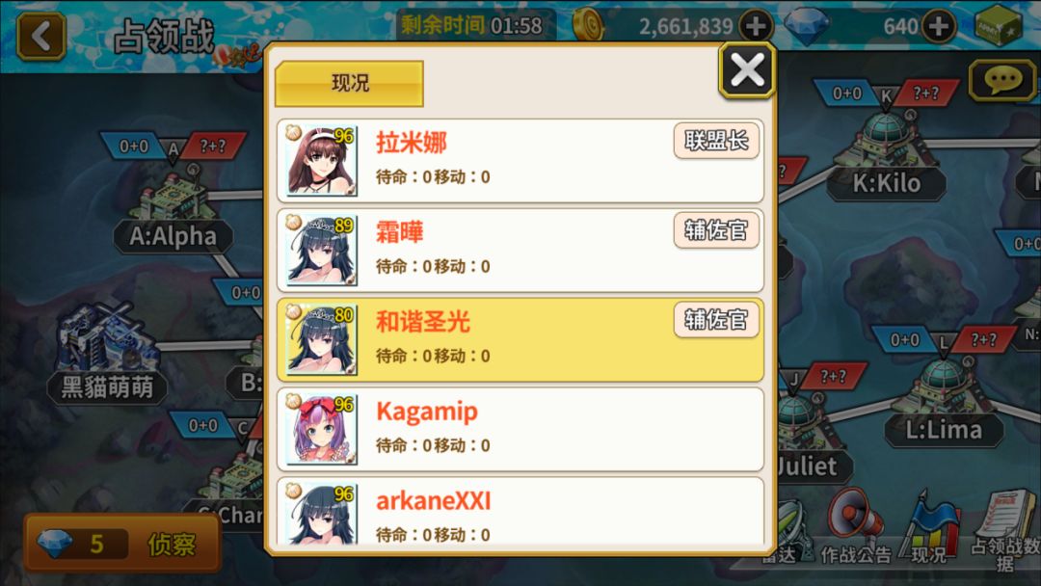Tap Kagamip's avatar portrait
The height and width of the screenshot is (586, 1041).
[321, 430]
